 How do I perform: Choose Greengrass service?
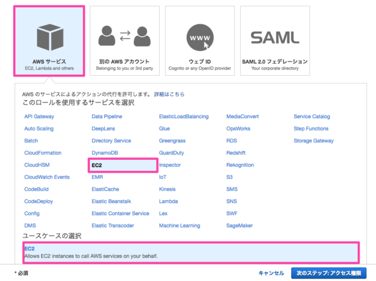(172, 141)
